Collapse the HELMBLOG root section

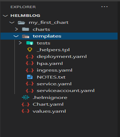pos(5,16)
